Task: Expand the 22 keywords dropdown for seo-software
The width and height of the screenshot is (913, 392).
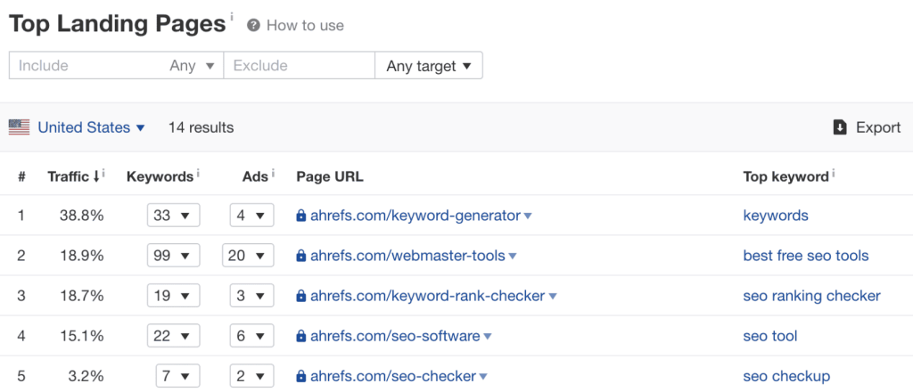Action: click(173, 336)
